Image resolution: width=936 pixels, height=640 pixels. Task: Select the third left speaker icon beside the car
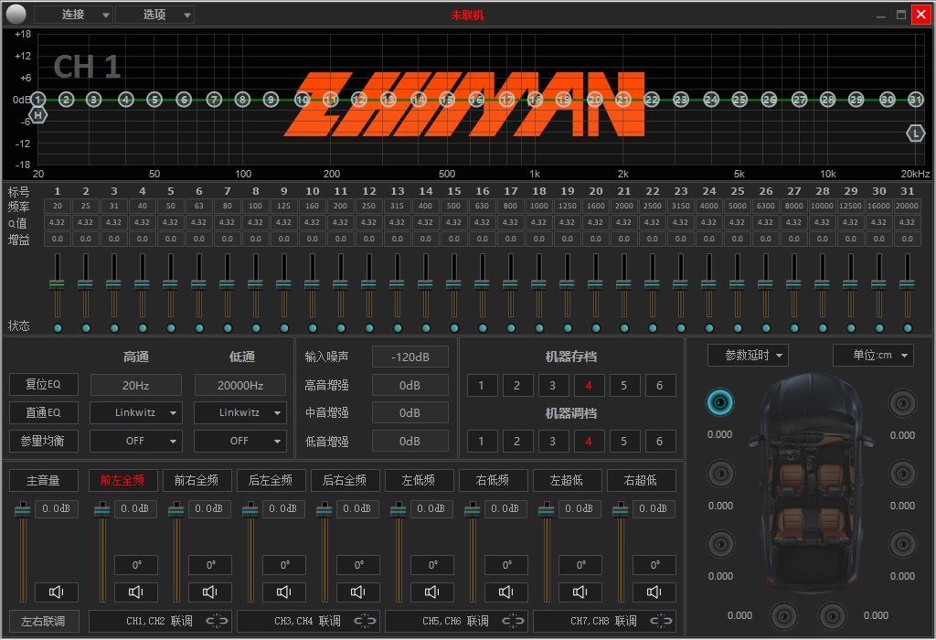pyautogui.click(x=720, y=545)
